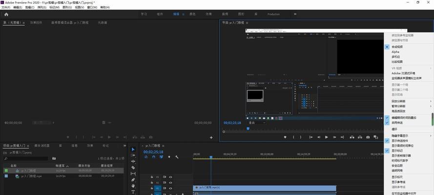Switch to the 颜色 workspace tab
434x195 pixels.
click(192, 14)
